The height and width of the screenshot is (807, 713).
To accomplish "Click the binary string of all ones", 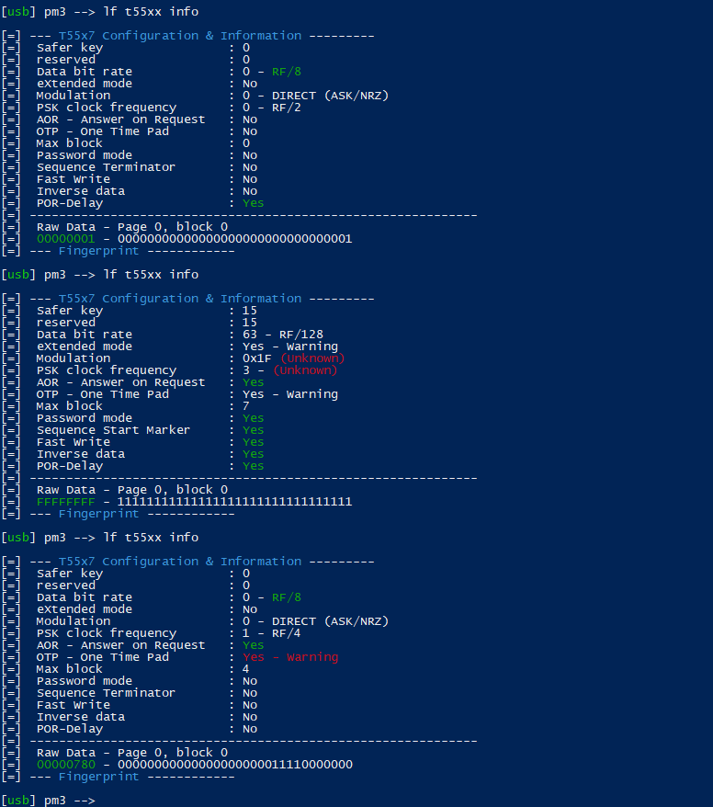I will [x=234, y=502].
